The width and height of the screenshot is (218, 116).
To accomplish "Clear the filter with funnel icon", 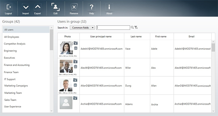I will (136, 27).
